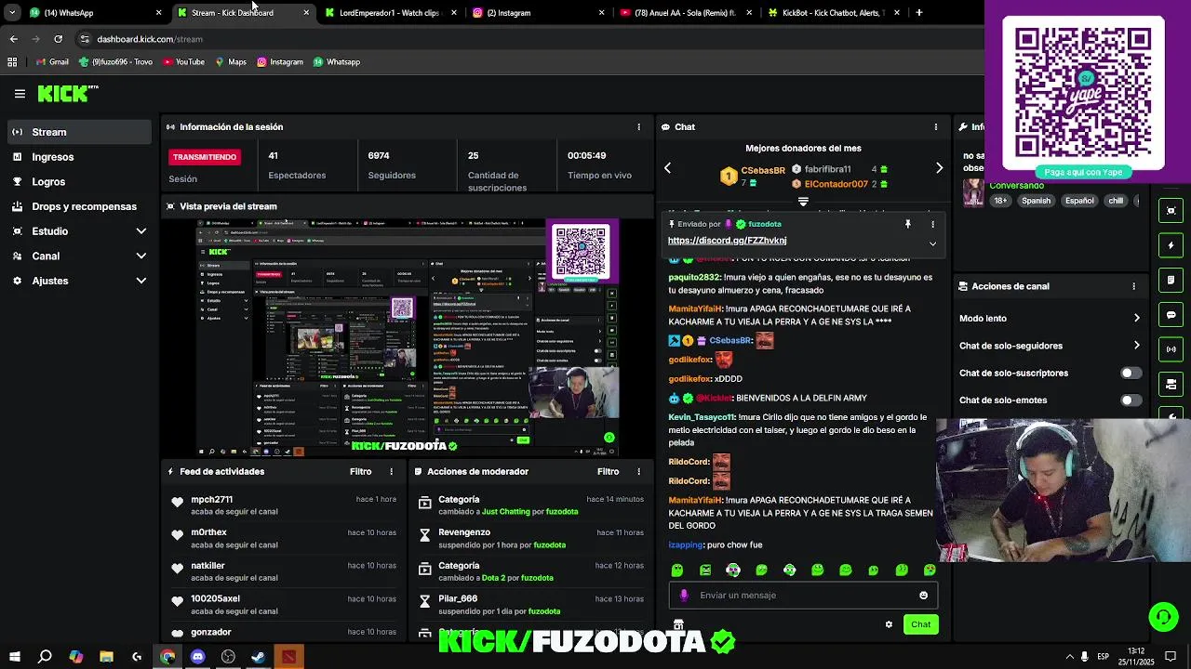Open green headset support button
Viewport: 1191px width, 669px height.
click(x=1162, y=617)
